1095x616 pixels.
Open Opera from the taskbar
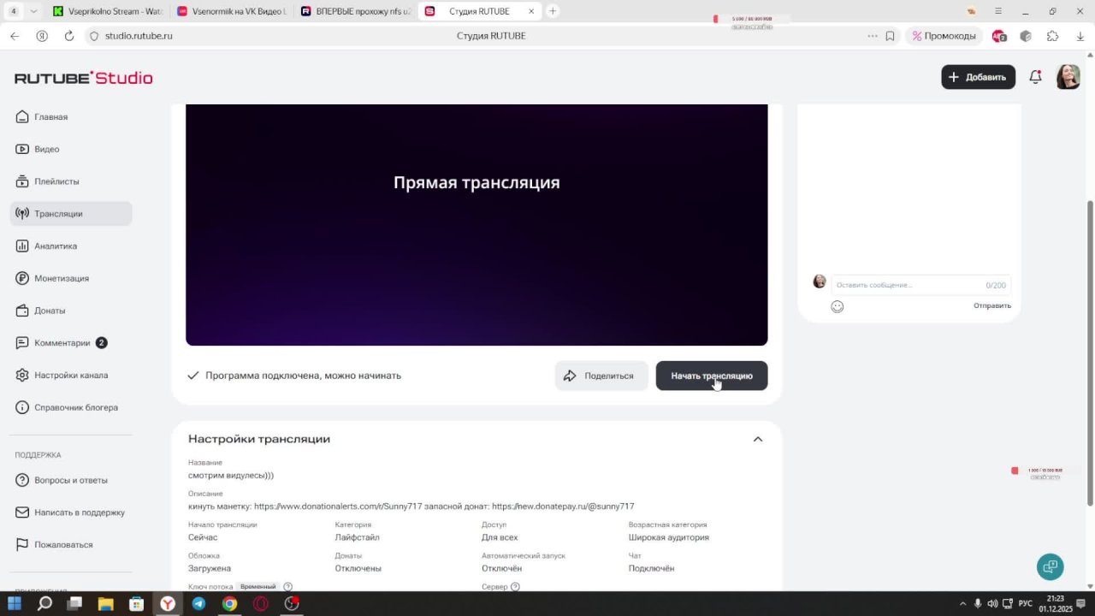tap(260, 603)
